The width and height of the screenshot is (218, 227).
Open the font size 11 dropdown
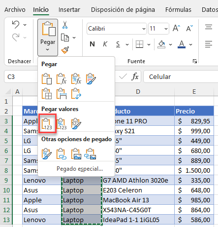click(x=166, y=29)
